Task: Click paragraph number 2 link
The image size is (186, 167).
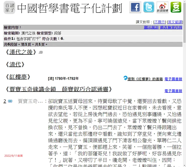Action: pyautogui.click(x=5, y=101)
